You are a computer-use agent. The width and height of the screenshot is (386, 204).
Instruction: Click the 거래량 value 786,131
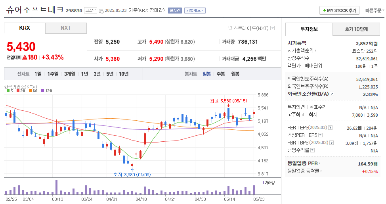click(x=248, y=42)
